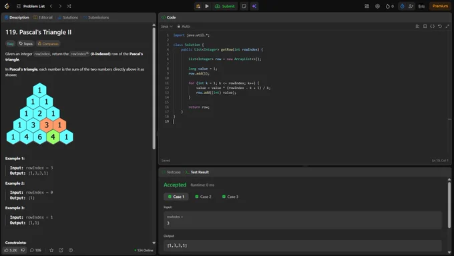Viewport: 454px width, 256px height.
Task: Open the layout manager icon
Action: coord(367,6)
